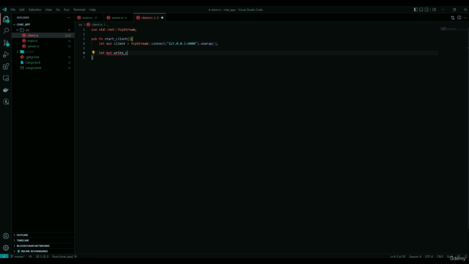The image size is (469, 264).
Task: Toggle primary side bar layout icon
Action: point(416,10)
